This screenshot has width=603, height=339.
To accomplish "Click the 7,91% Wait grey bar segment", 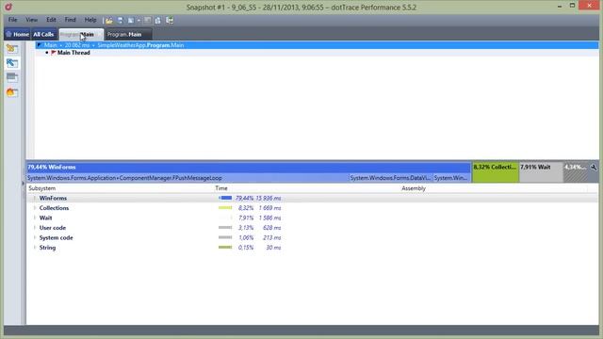I will click(541, 172).
